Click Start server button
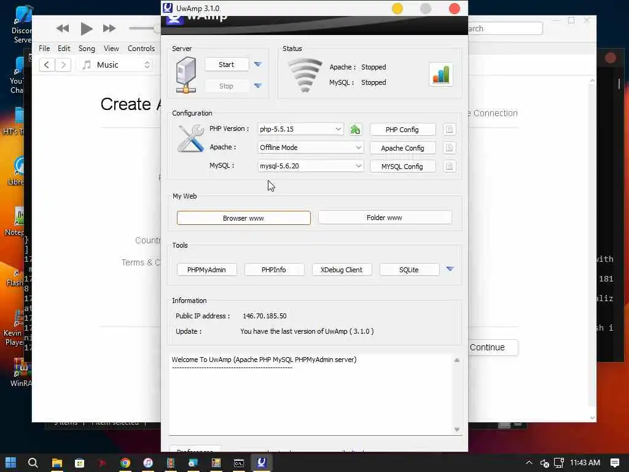Screen dimensions: 629x472 (227, 65)
